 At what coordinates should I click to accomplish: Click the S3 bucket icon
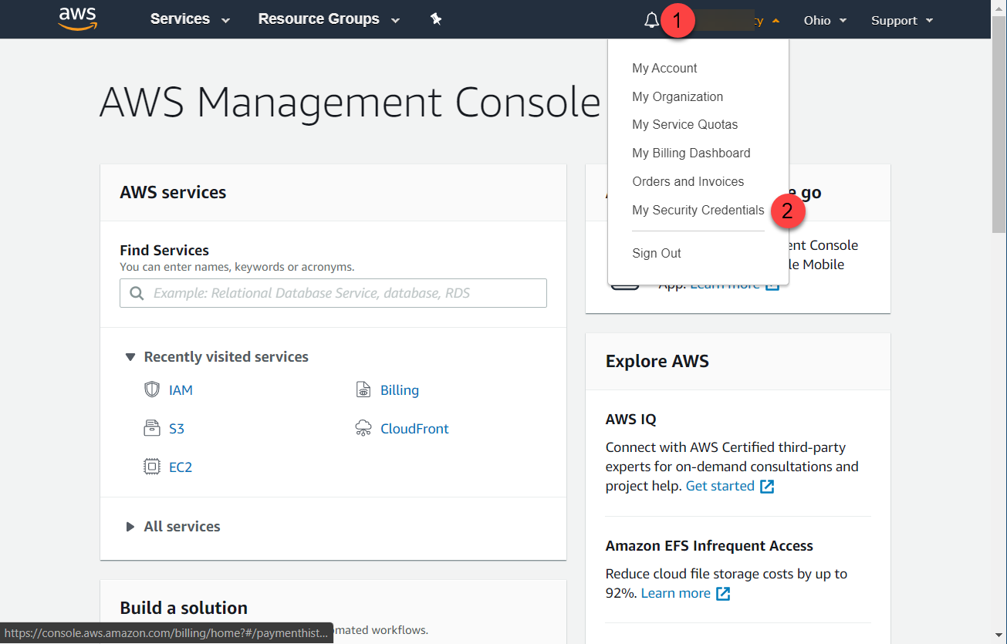click(x=152, y=428)
